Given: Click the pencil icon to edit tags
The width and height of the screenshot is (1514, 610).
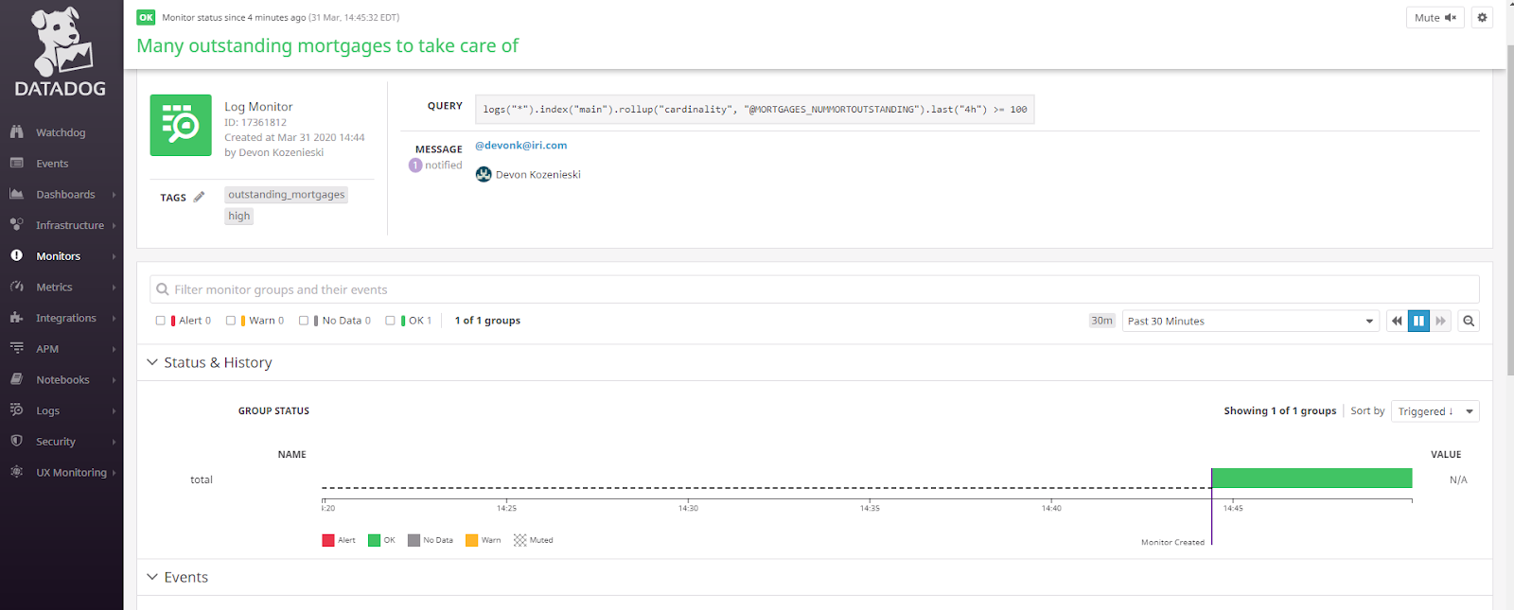Looking at the screenshot, I should pos(199,197).
